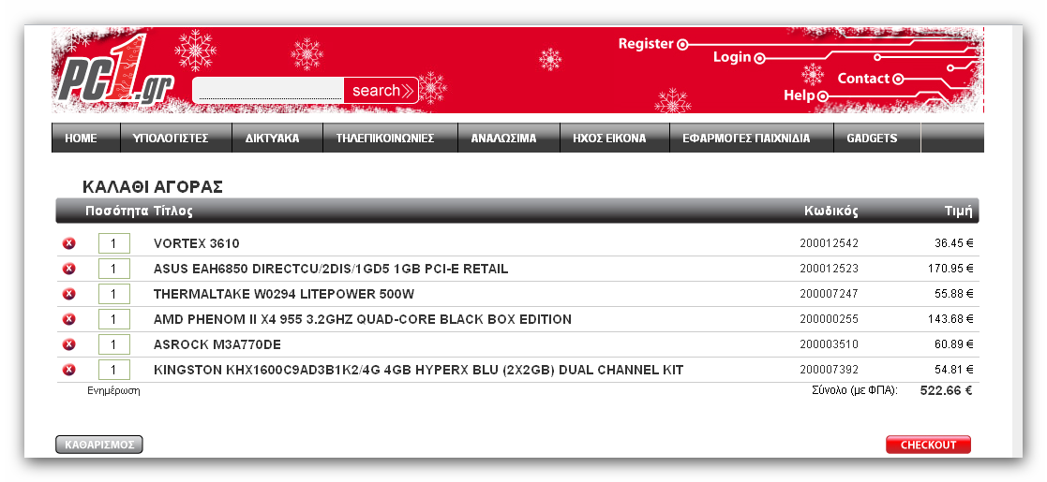1047x482 pixels.
Task: Edit quantity for THERMALTAKE LITEPOWER 500W
Action: pos(114,294)
